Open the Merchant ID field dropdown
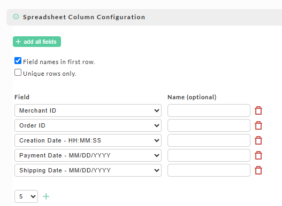 [88, 110]
